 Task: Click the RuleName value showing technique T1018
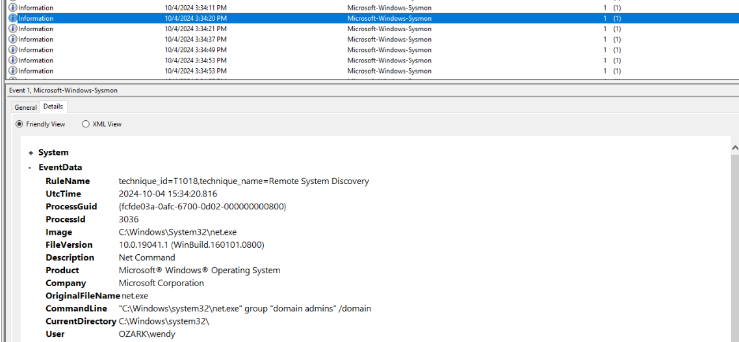tap(244, 181)
